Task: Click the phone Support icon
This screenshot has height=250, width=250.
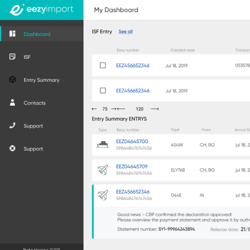Action: pos(12,125)
